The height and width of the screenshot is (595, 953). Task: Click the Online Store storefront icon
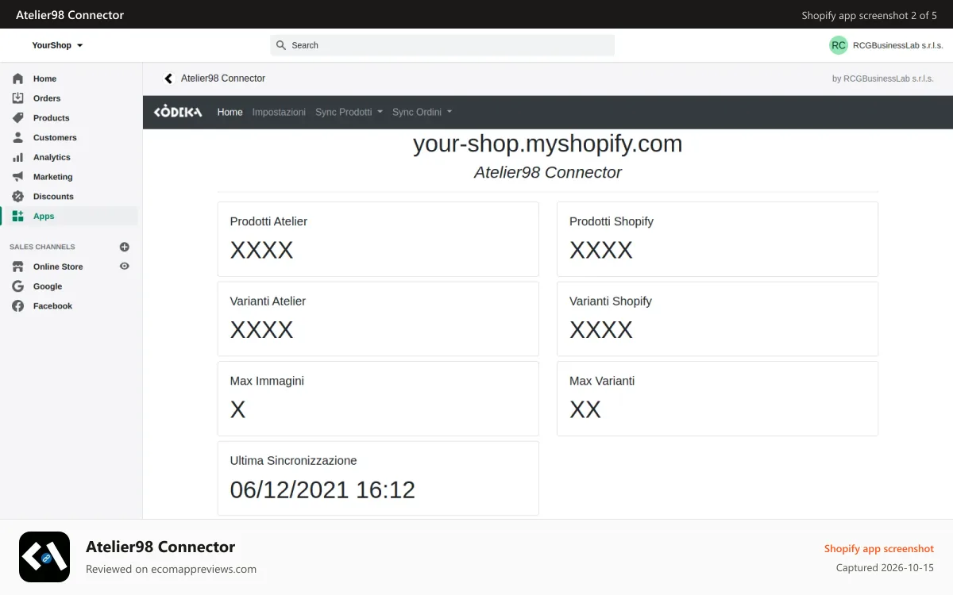coord(17,267)
